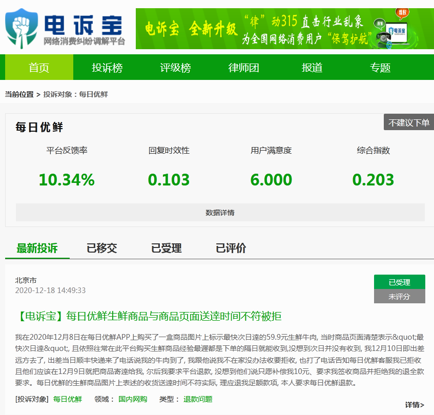Expand the 数据详情 bar
434x415 pixels.
tap(220, 213)
